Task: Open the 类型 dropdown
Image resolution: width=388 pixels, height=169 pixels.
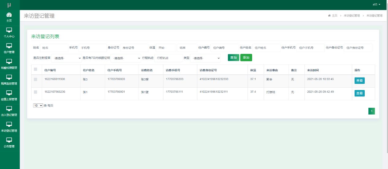Action: pyautogui.click(x=205, y=58)
